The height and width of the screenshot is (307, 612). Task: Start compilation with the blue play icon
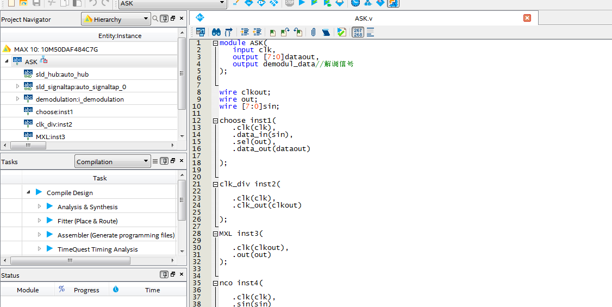302,3
